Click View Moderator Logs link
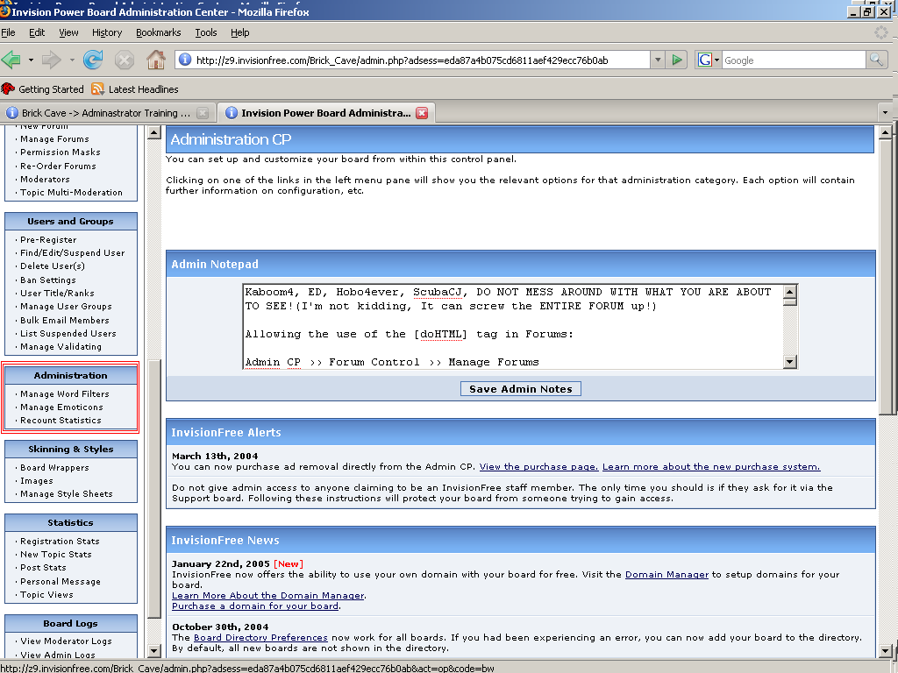 pos(66,641)
